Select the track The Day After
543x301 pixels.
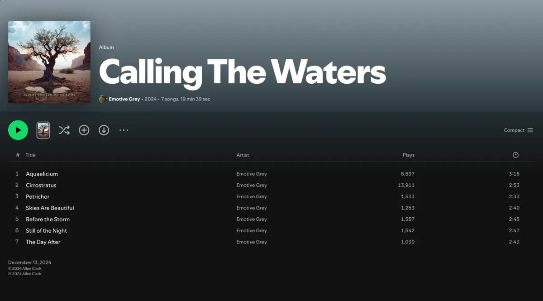(x=43, y=242)
